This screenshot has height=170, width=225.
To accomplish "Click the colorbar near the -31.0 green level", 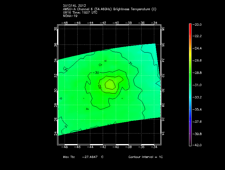I will pyautogui.click(x=190, y=85).
